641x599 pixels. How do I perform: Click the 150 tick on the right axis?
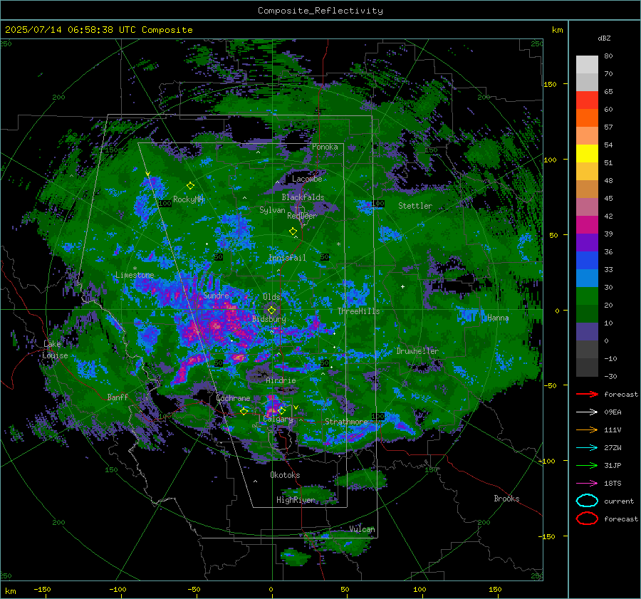click(551, 84)
